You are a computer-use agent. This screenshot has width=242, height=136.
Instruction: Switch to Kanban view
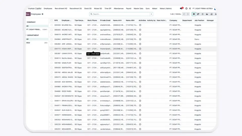click(198, 14)
